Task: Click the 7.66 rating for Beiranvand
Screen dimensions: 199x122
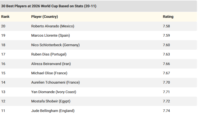Action: pos(166,64)
